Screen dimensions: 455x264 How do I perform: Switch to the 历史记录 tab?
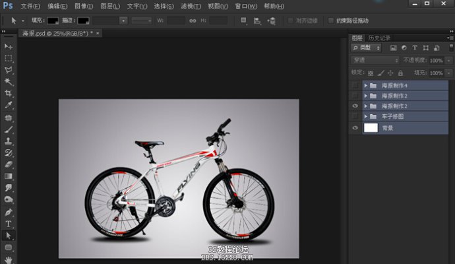point(379,38)
